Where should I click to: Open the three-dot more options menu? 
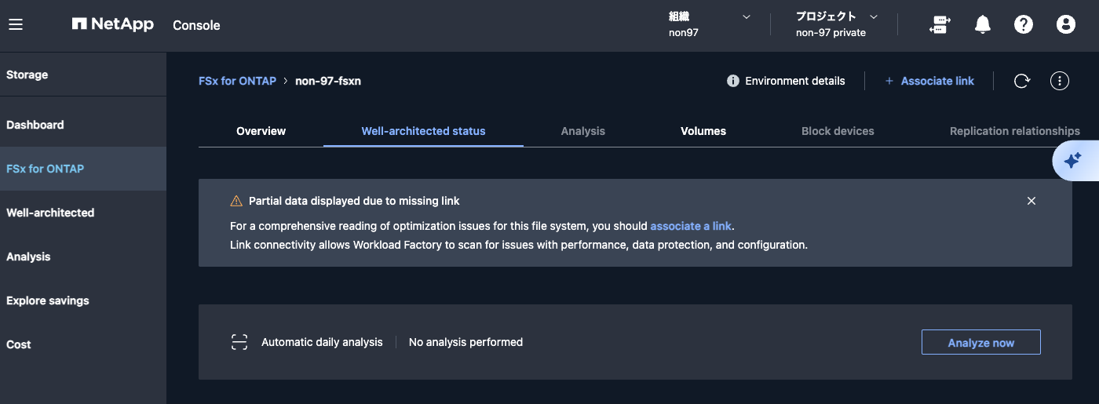1060,81
